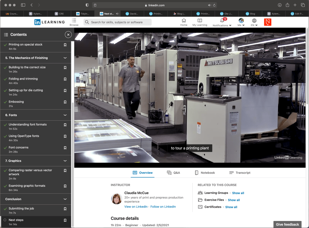Open the Browse menu icon

[74, 21]
